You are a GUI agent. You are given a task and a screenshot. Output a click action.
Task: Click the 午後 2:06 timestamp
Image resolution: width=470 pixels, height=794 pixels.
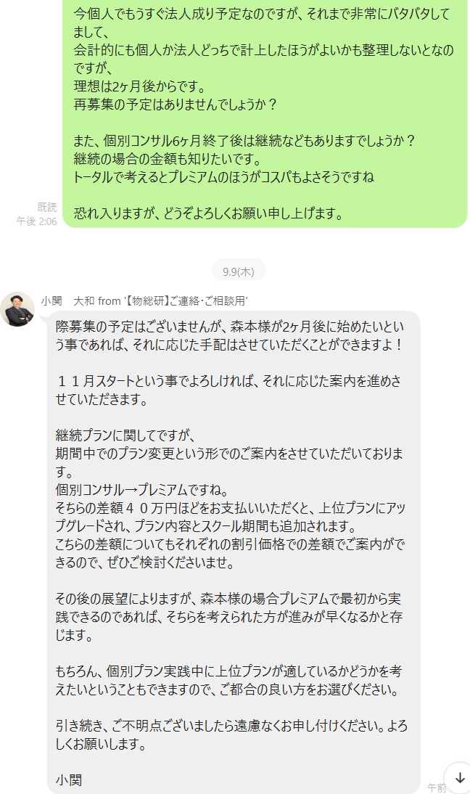[x=36, y=221]
